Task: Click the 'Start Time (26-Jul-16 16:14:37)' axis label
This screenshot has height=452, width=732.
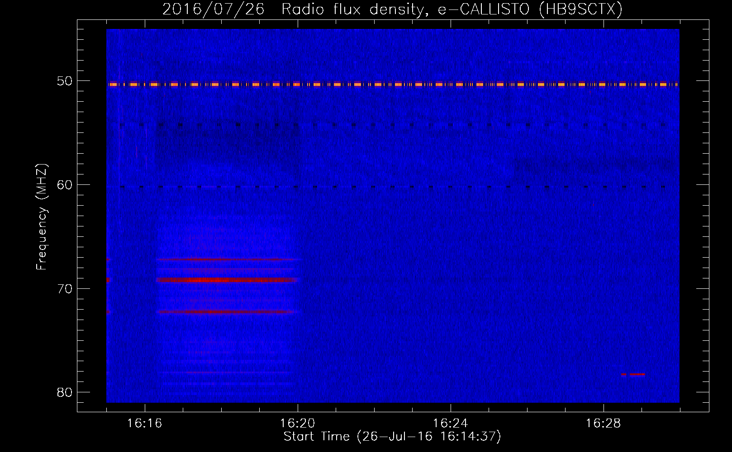Action: 392,437
